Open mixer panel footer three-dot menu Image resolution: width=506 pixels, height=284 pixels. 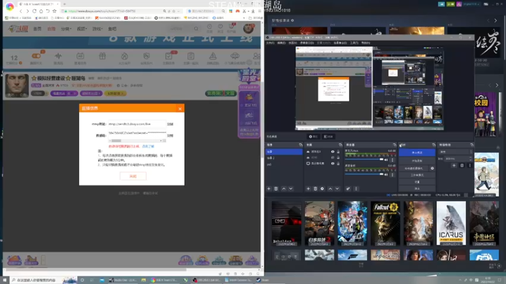[356, 189]
